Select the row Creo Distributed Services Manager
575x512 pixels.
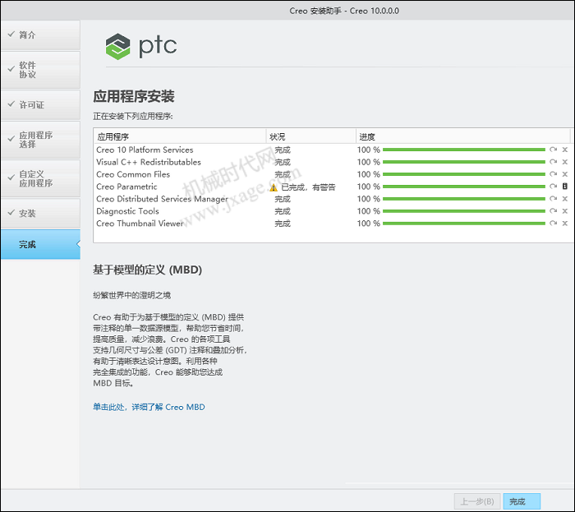[x=332, y=199]
